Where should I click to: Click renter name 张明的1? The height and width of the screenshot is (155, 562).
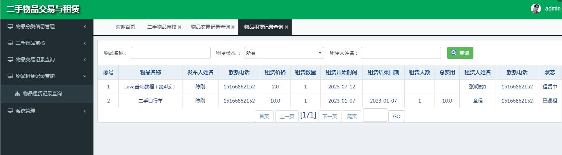point(477,87)
